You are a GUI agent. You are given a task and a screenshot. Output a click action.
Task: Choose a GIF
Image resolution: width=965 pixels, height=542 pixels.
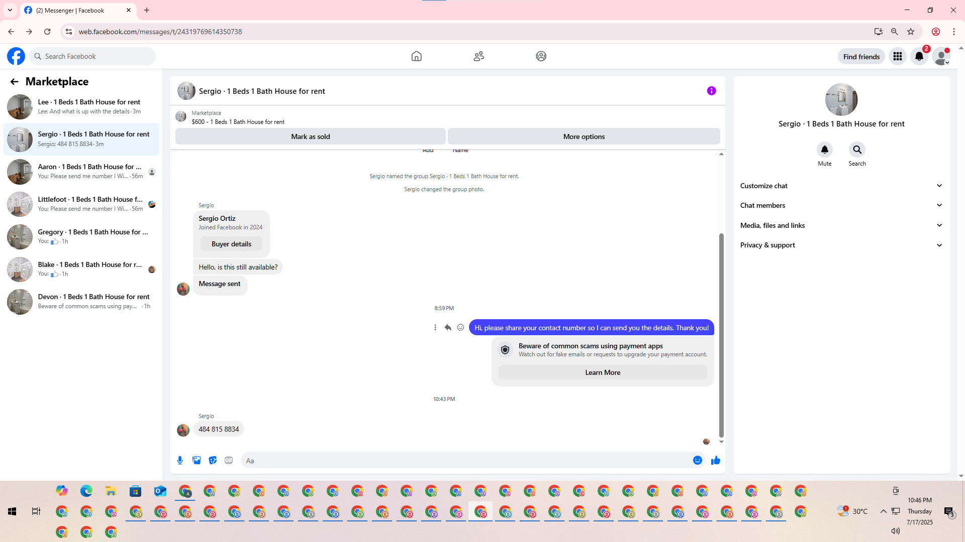[229, 460]
